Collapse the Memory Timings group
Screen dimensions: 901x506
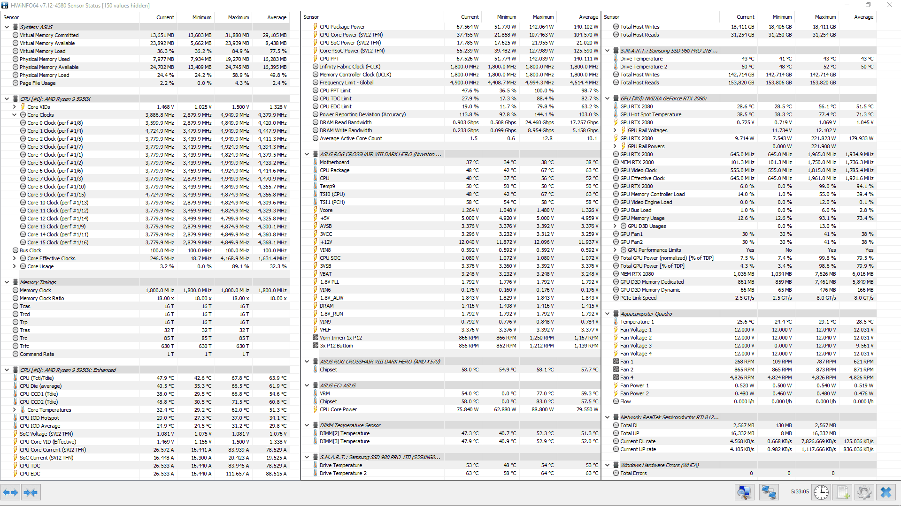(x=7, y=282)
